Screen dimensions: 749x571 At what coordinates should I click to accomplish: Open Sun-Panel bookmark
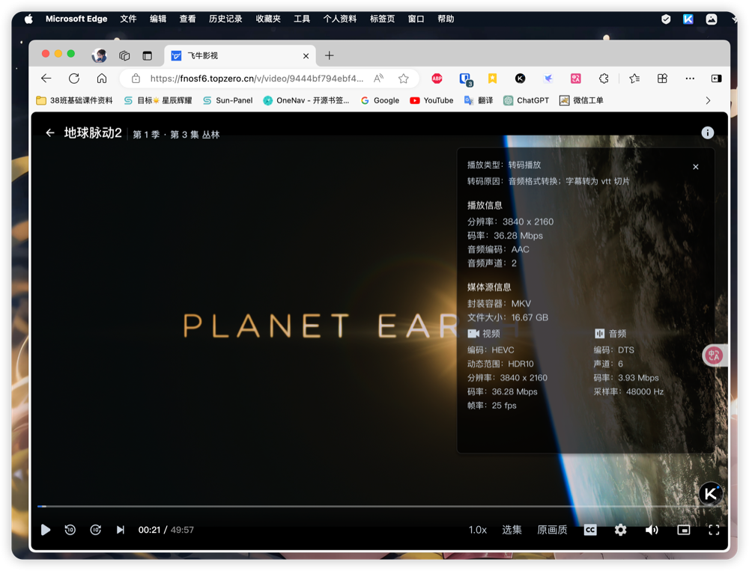pyautogui.click(x=228, y=100)
